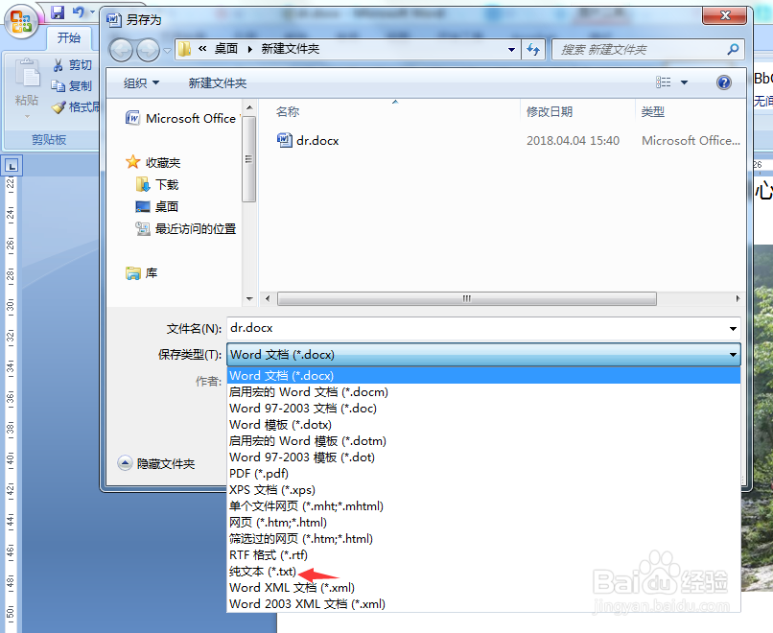Click the 新建文件夹 toolbar button
Image resolution: width=773 pixels, height=633 pixels.
click(218, 82)
